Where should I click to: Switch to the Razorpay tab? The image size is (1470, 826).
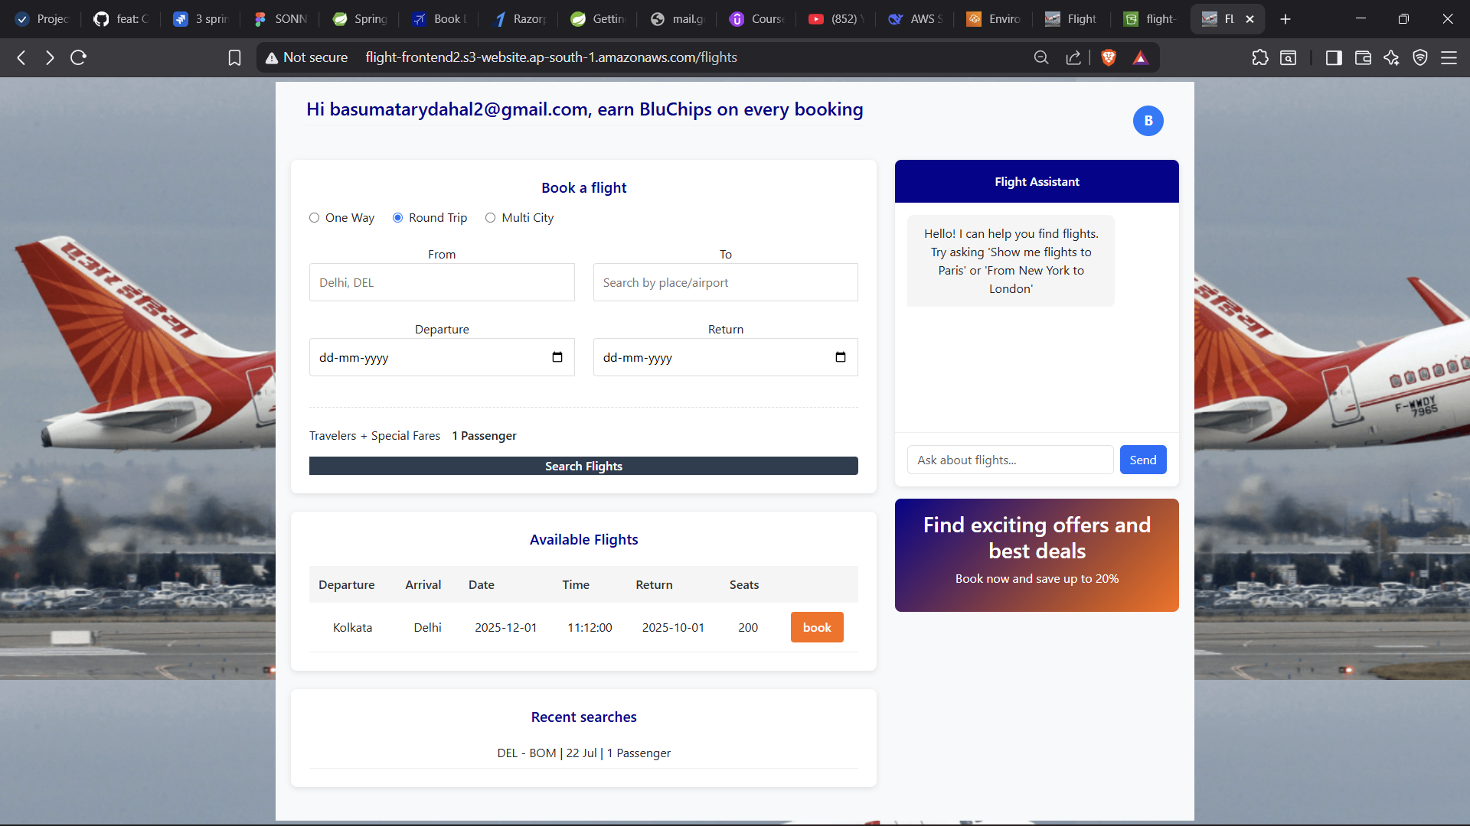(519, 19)
